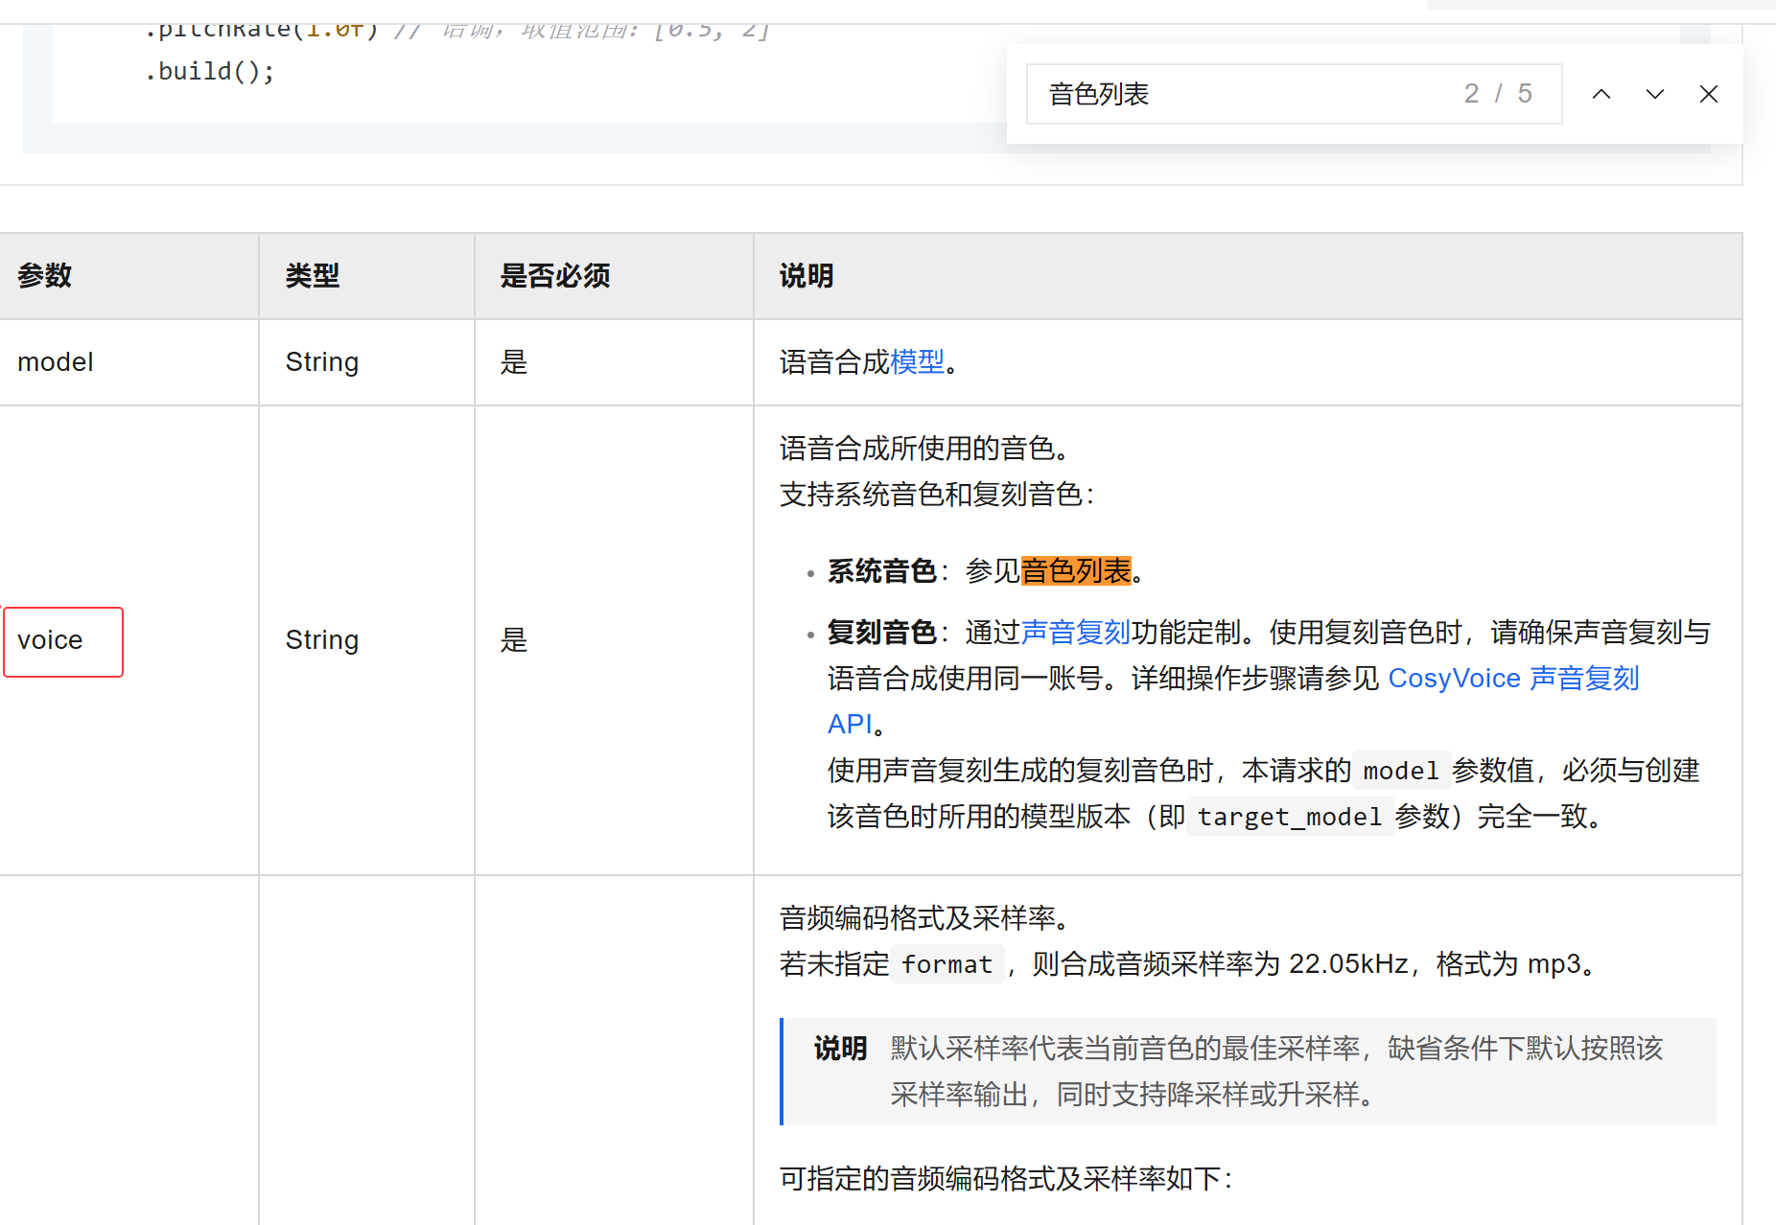Screen dimensions: 1776x1225
Task: Click text 语音合成所使用的音色。
Action: tap(925, 449)
